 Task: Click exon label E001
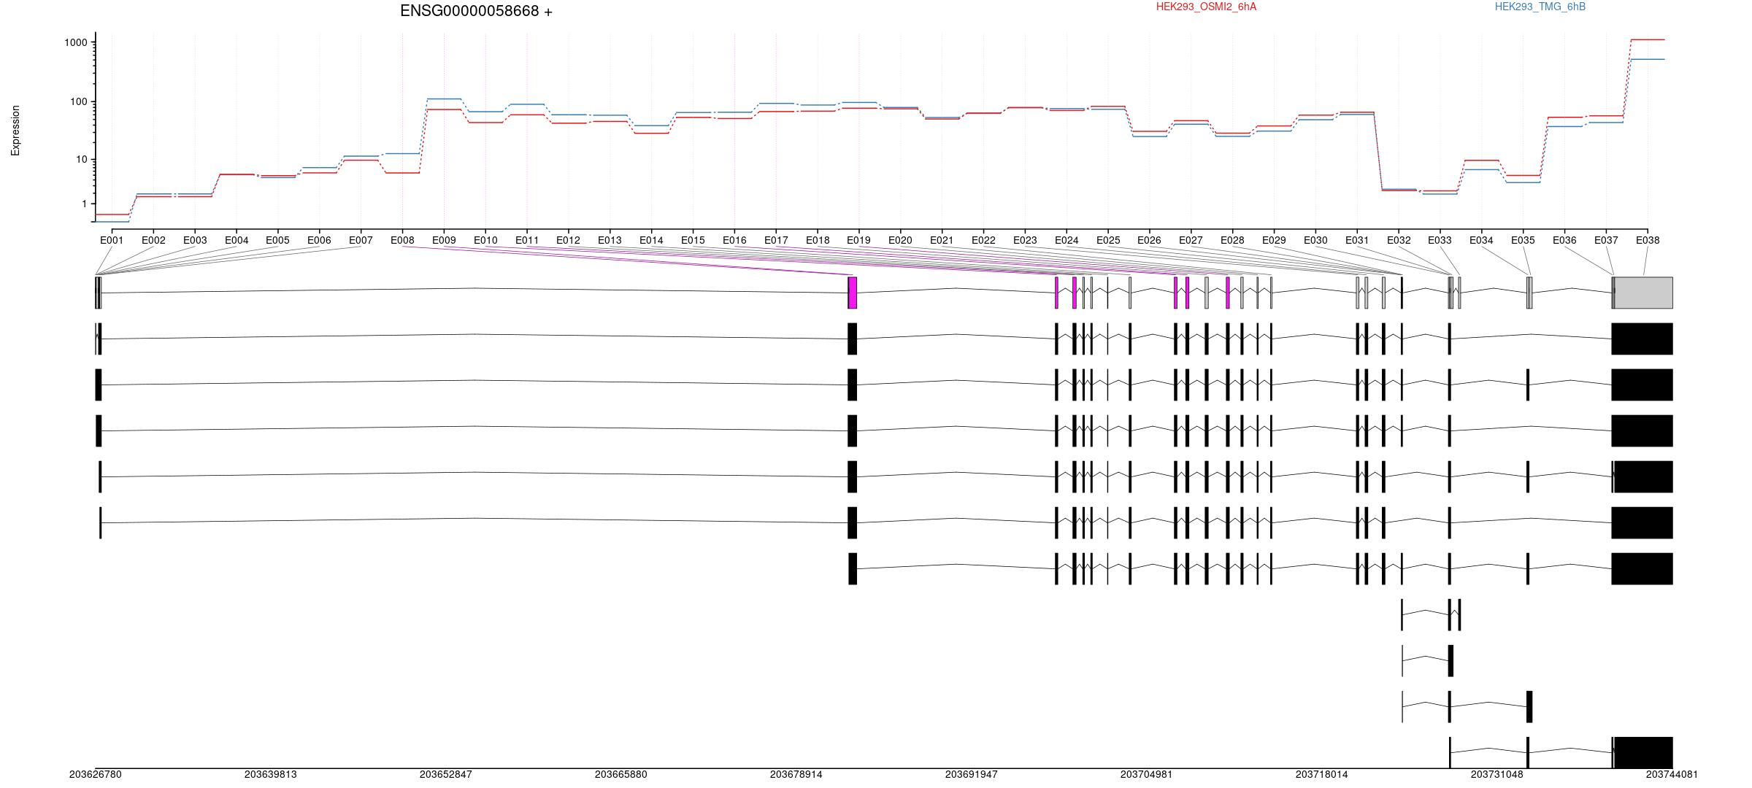pos(112,240)
